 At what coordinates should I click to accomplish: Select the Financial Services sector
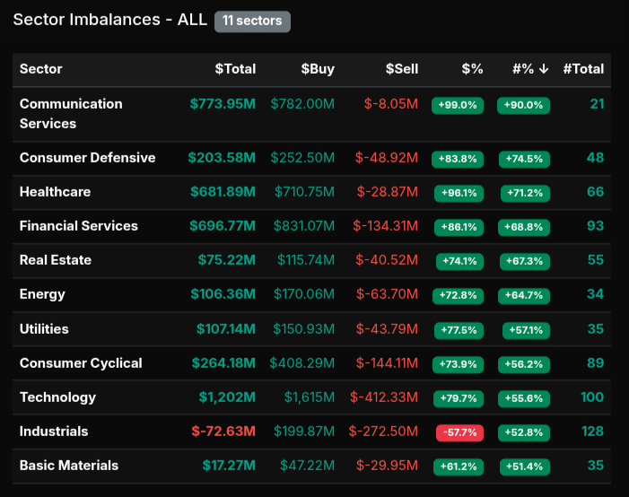coord(79,226)
